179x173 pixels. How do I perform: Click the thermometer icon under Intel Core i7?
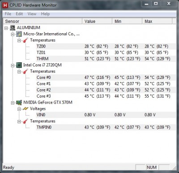point(26,71)
